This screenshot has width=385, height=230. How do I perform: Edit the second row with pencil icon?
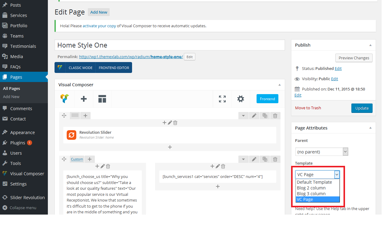click(x=254, y=159)
